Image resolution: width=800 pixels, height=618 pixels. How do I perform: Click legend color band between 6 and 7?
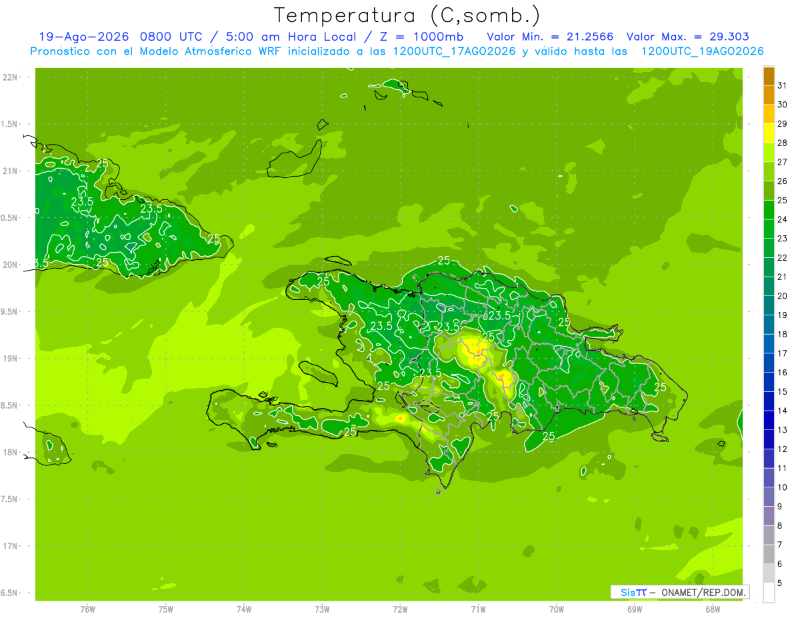[769, 554]
